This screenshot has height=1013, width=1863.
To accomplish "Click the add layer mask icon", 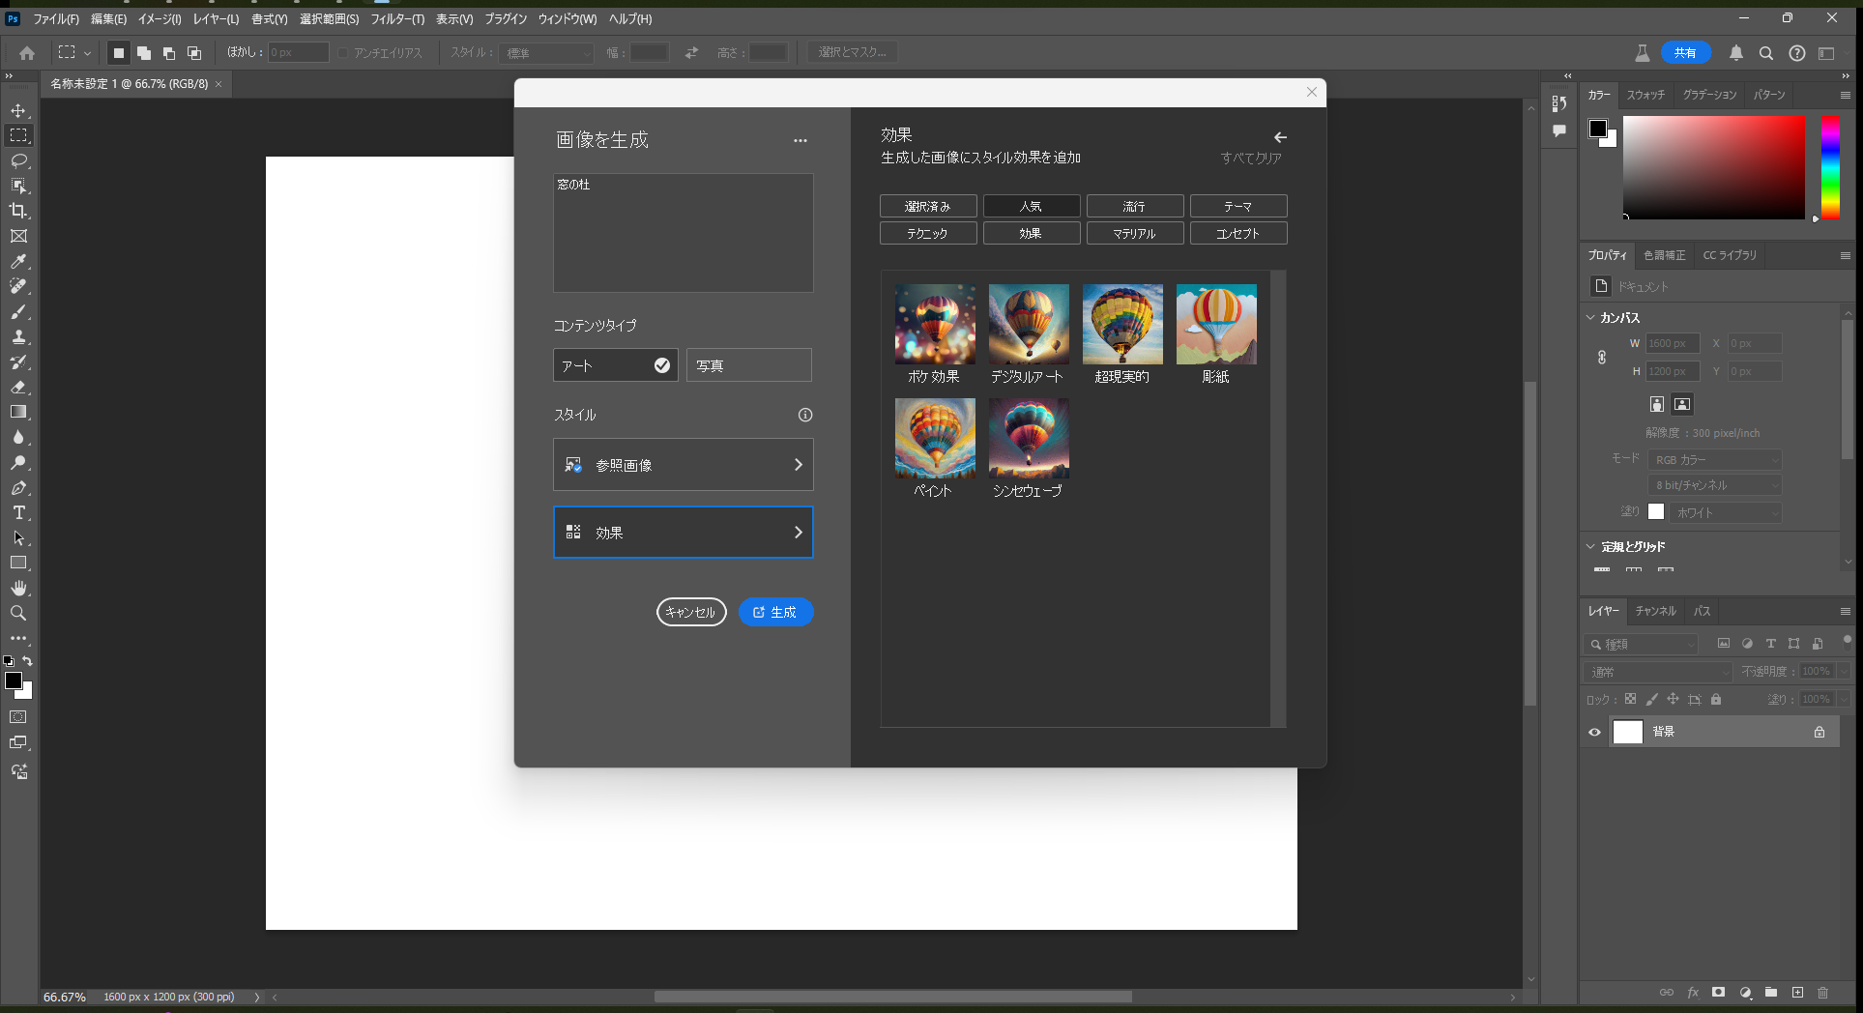I will tap(1718, 993).
